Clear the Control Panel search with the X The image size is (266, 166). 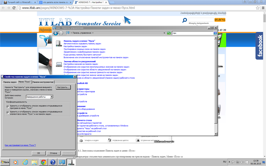click(215, 33)
